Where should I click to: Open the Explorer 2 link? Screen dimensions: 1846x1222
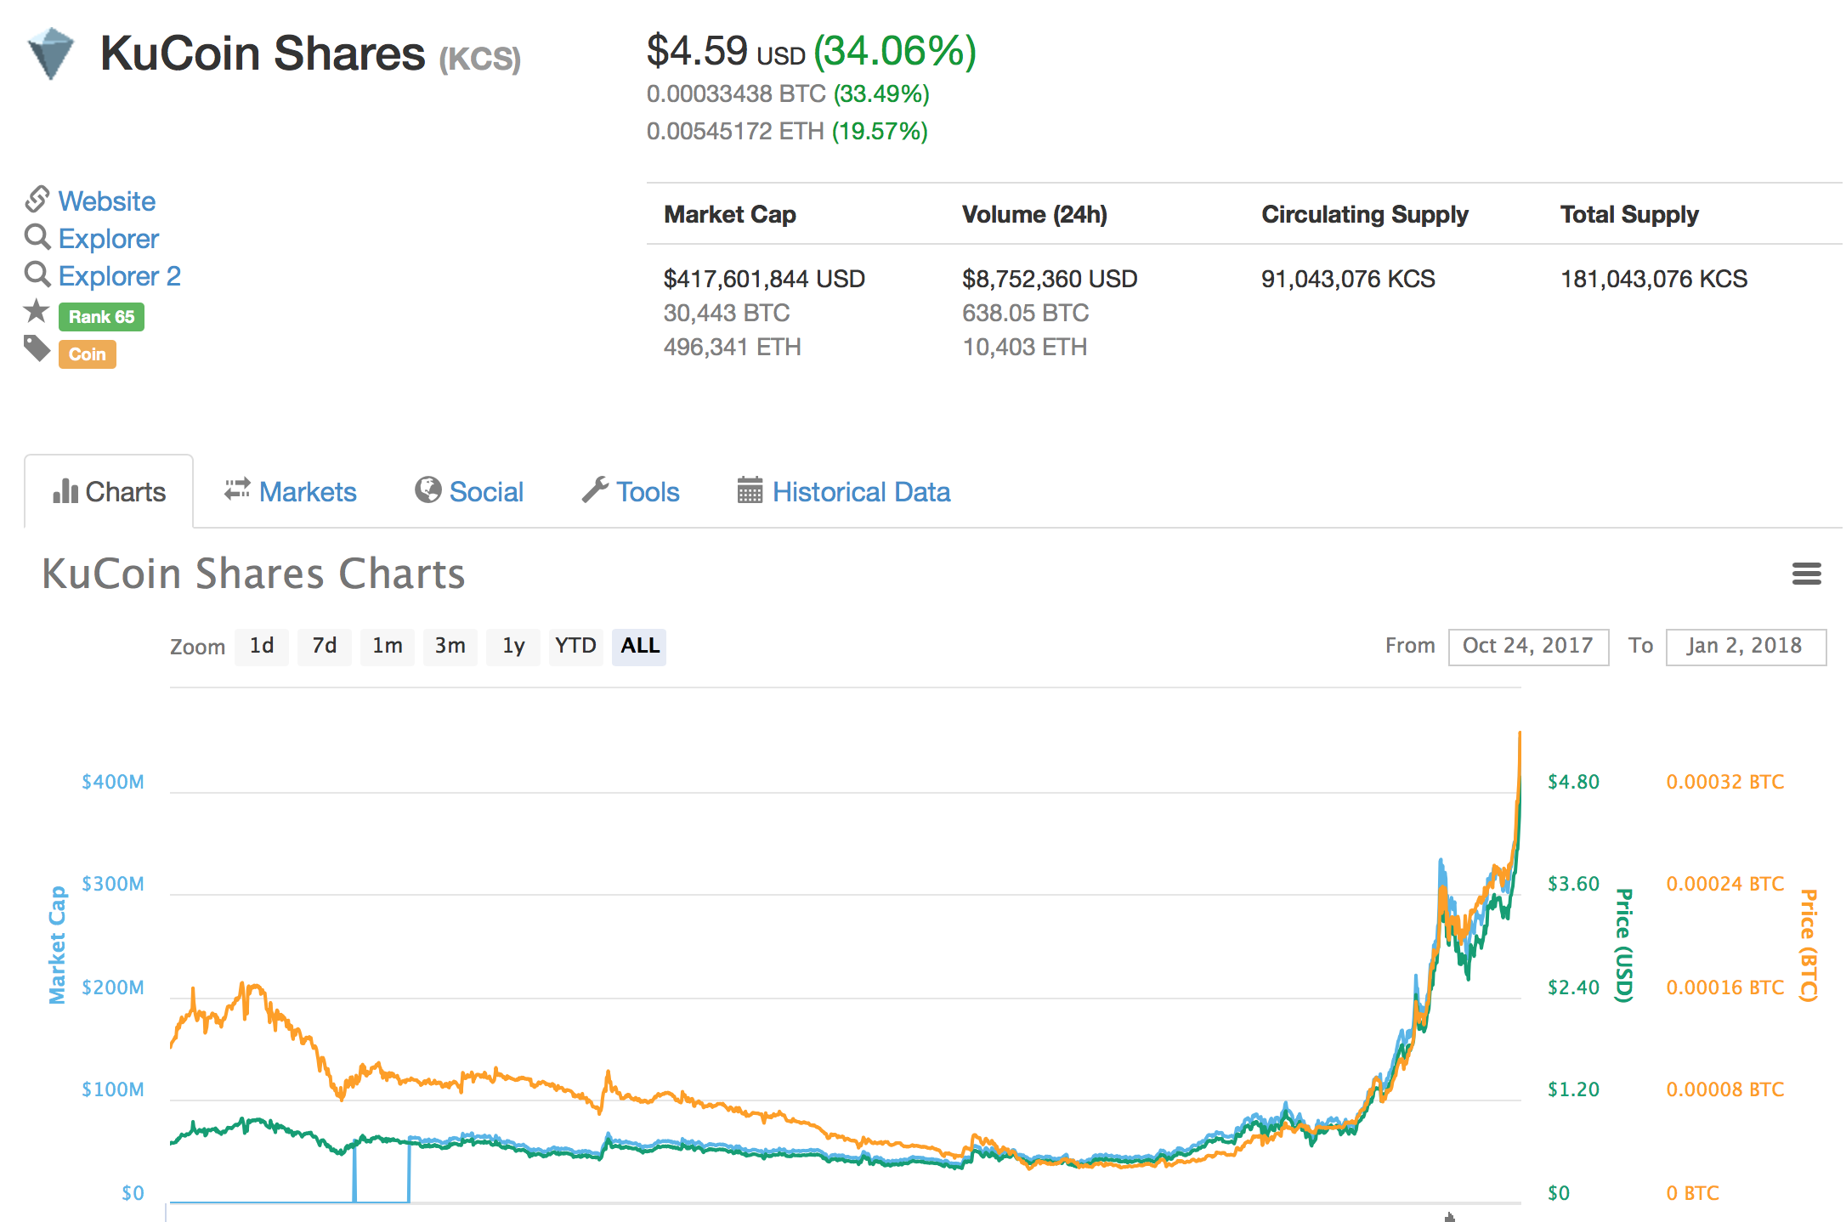tap(120, 276)
